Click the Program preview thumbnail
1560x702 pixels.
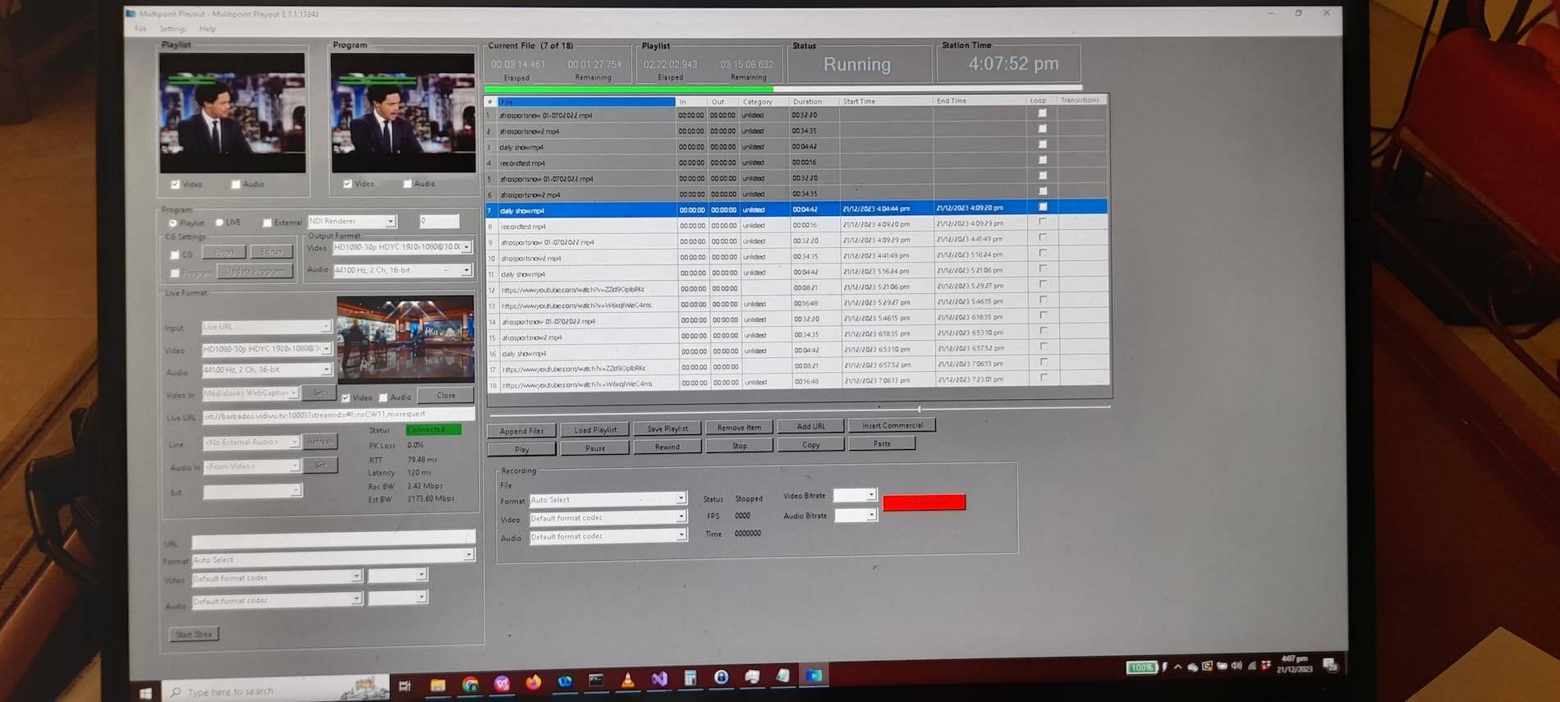pos(403,112)
